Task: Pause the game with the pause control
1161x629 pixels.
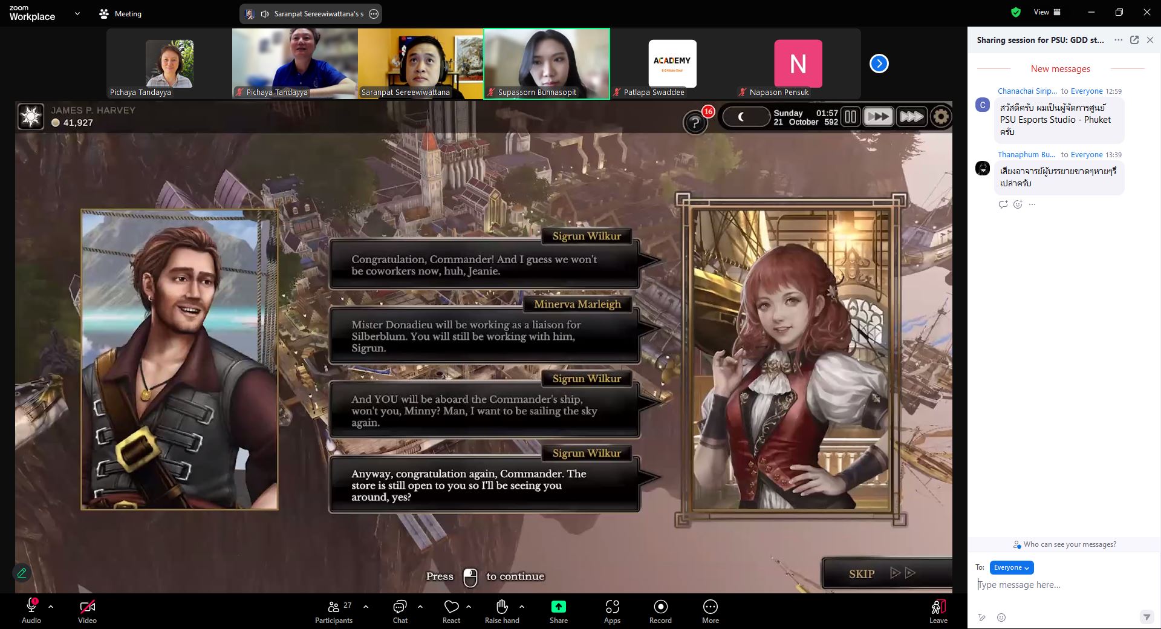Action: [850, 117]
